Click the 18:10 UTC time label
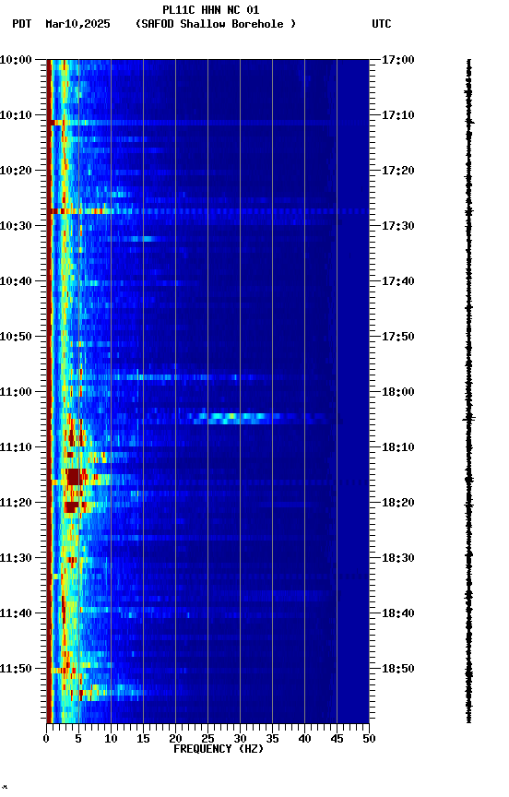The width and height of the screenshot is (509, 797). (x=398, y=447)
